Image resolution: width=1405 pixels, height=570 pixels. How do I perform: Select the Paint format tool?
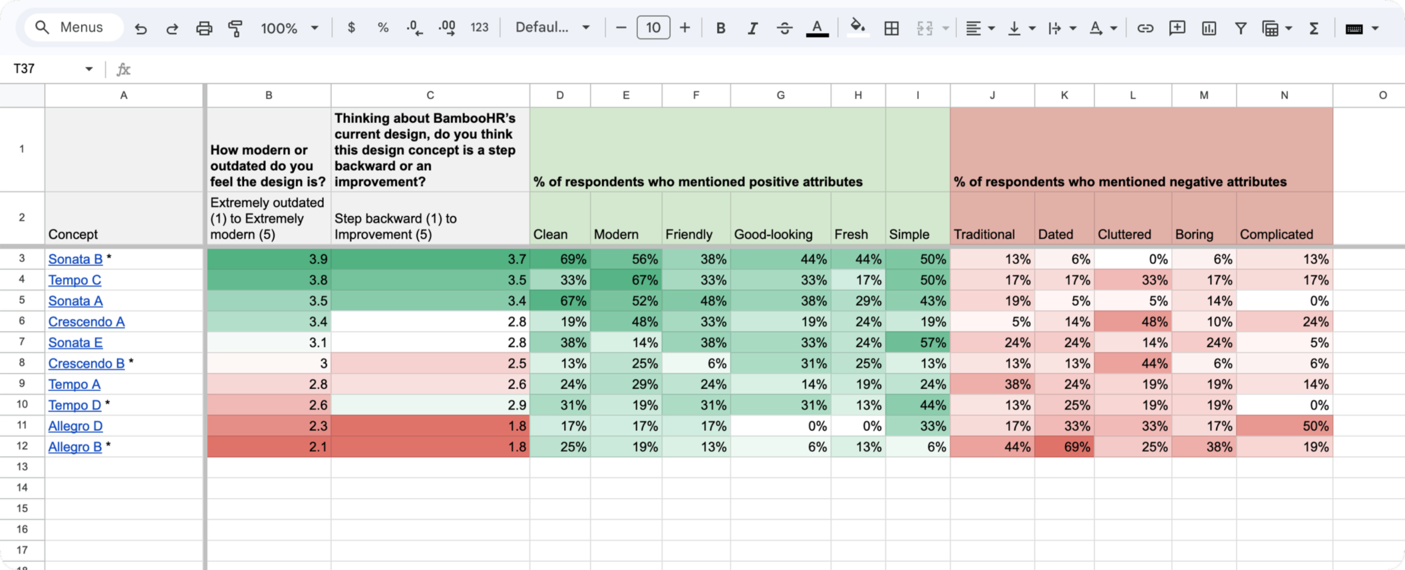(235, 28)
